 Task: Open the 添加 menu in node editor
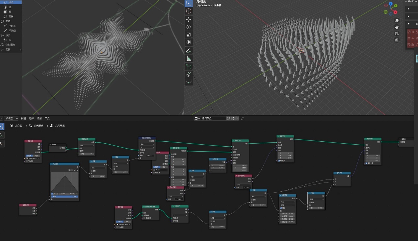(x=39, y=118)
